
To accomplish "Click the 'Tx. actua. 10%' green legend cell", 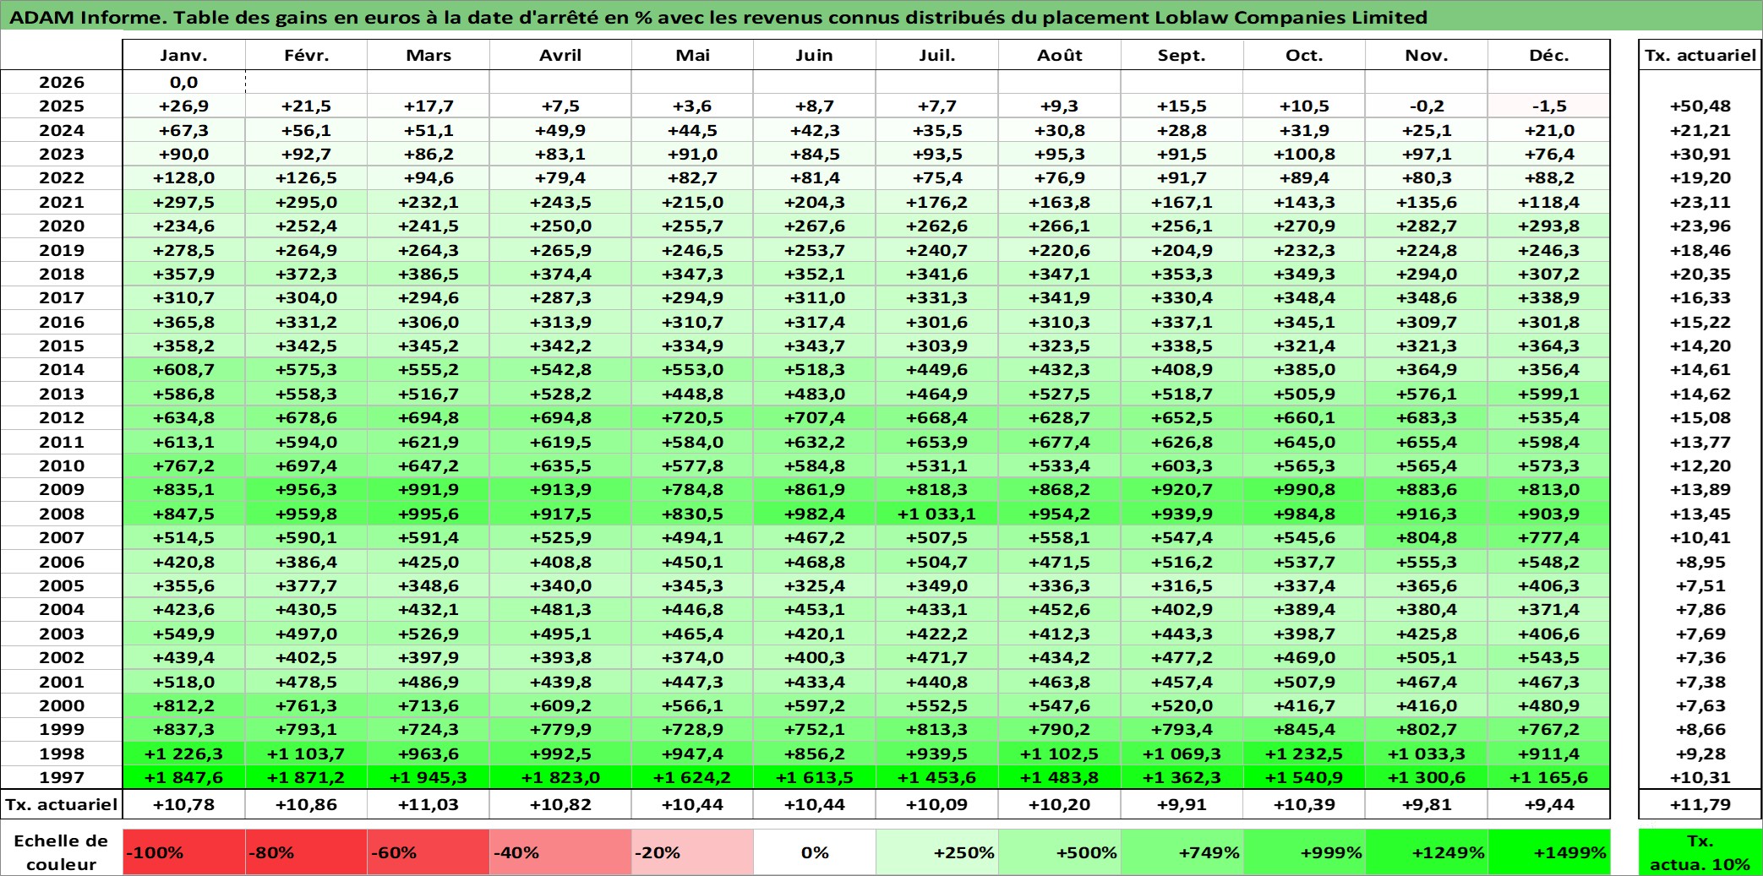I will tap(1700, 852).
